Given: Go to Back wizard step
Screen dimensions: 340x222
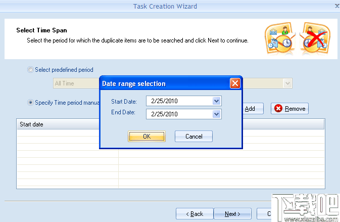Looking at the screenshot, I should coord(195,214).
